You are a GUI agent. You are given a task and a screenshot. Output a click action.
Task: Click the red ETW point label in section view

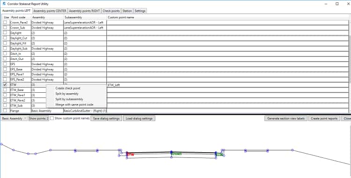[131, 155]
